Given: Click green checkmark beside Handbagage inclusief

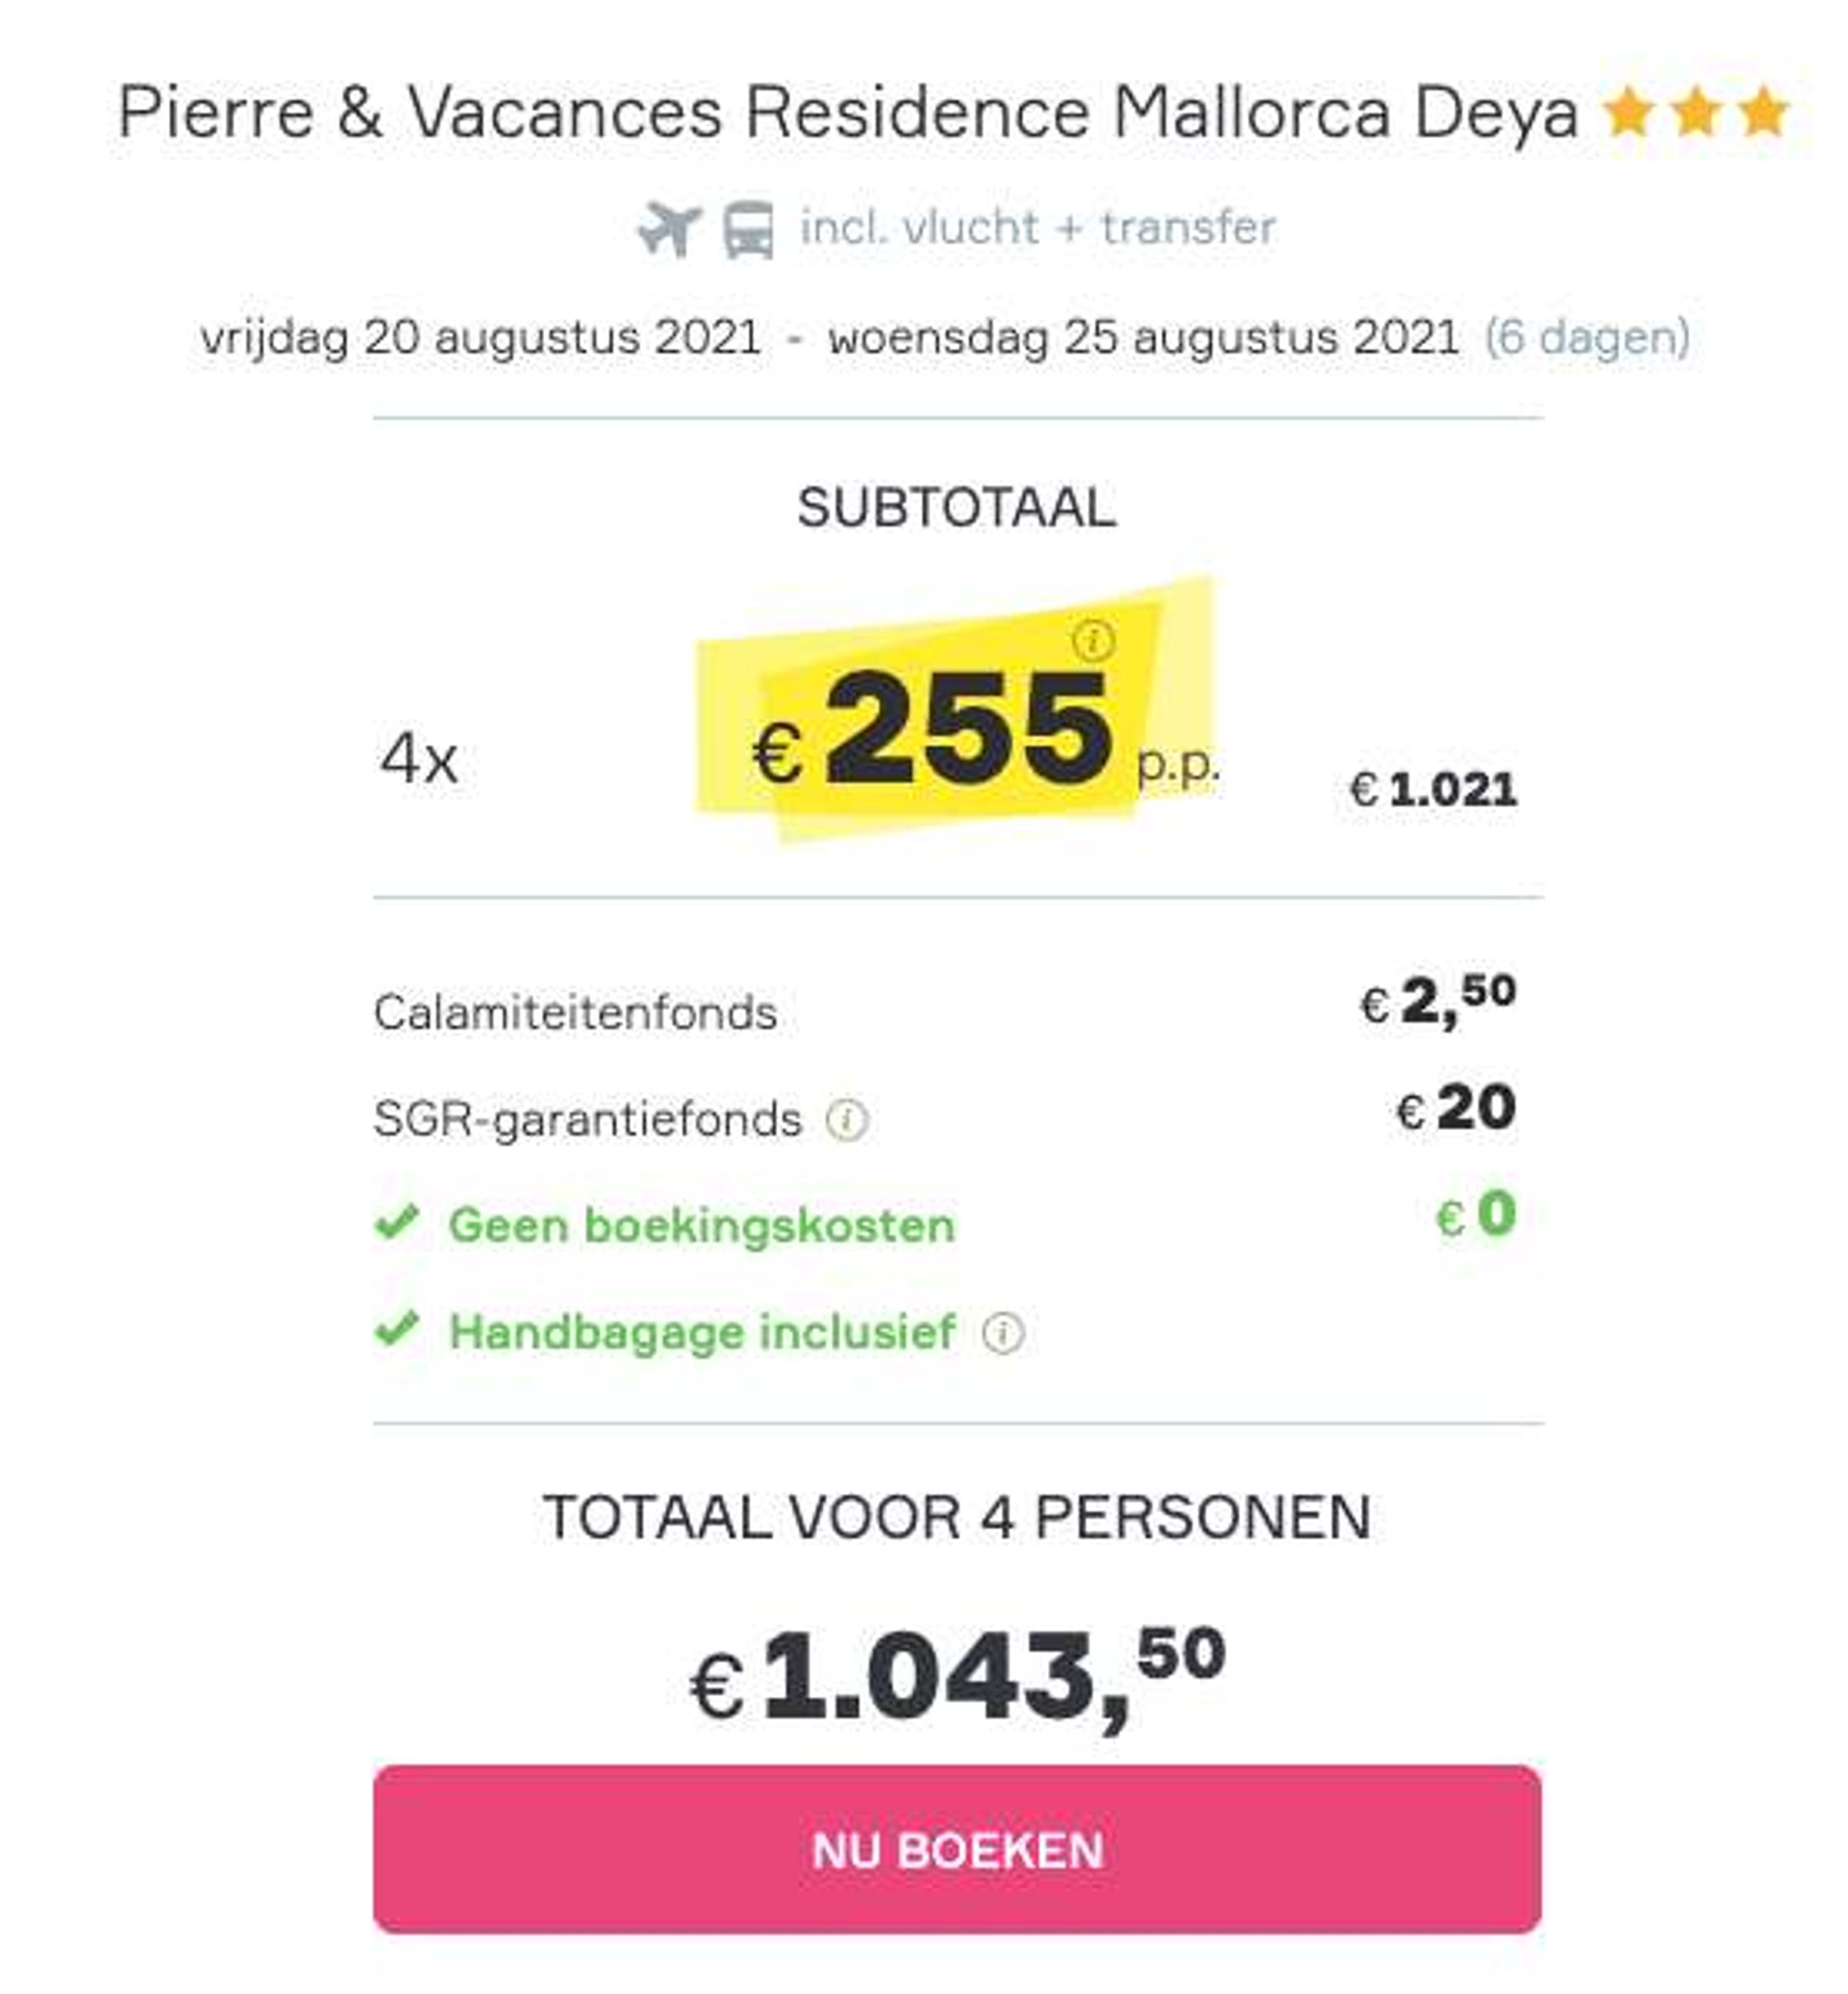Looking at the screenshot, I should [x=397, y=1328].
